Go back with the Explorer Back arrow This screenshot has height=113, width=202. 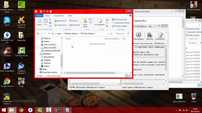(x=38, y=34)
